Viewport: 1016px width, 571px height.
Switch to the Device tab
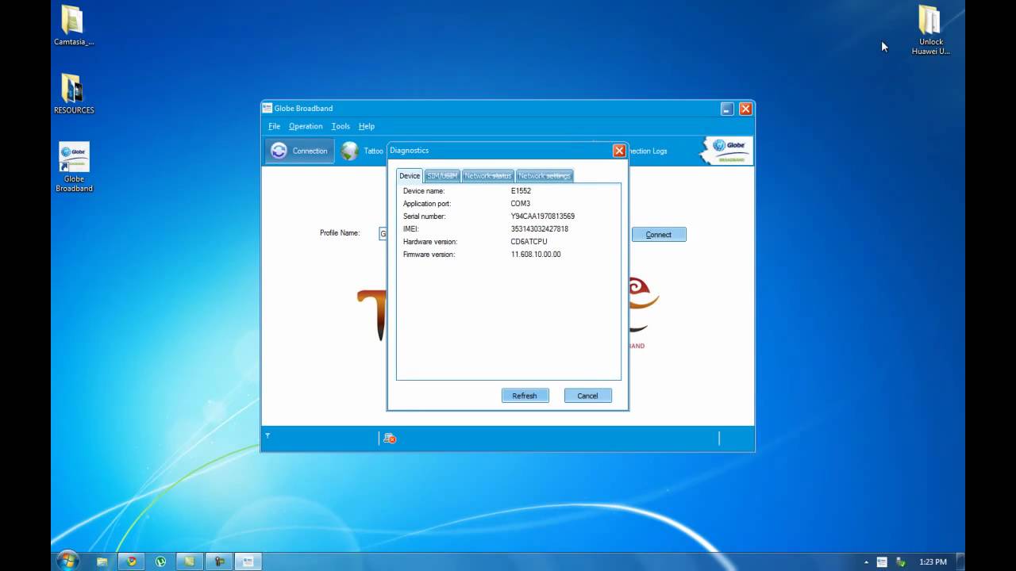coord(410,175)
